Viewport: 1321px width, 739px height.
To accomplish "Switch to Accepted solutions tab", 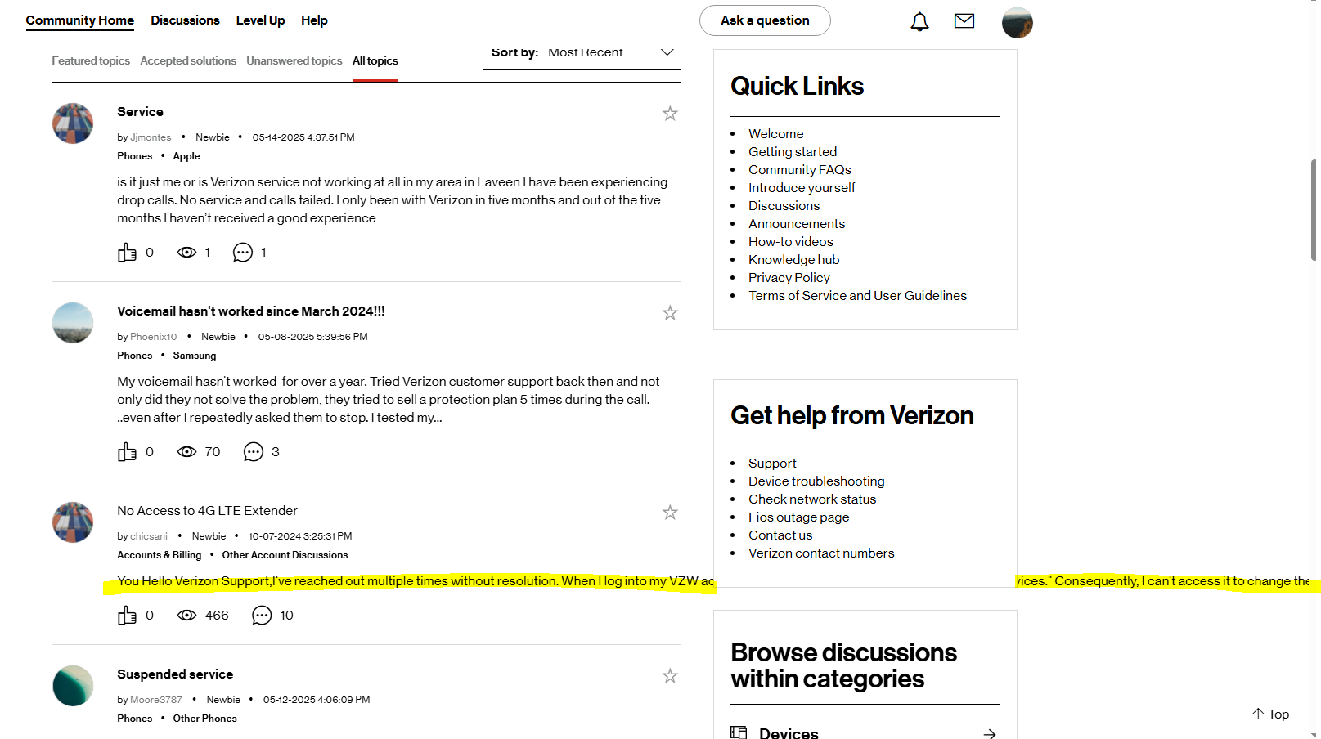I will [x=188, y=60].
